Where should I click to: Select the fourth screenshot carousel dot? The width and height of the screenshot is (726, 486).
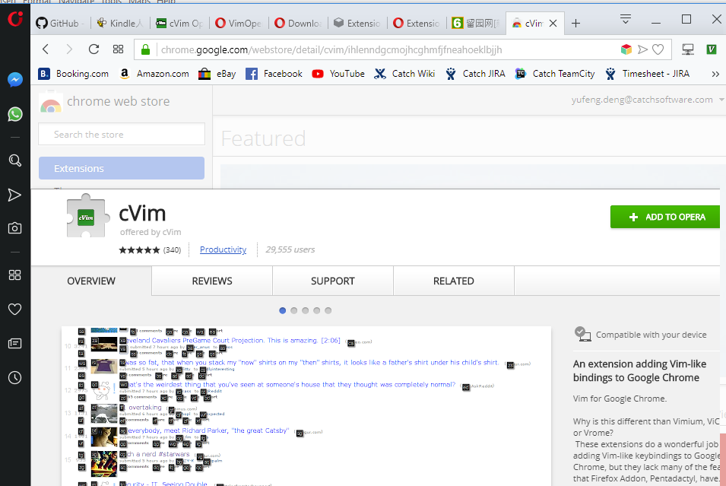coord(317,310)
